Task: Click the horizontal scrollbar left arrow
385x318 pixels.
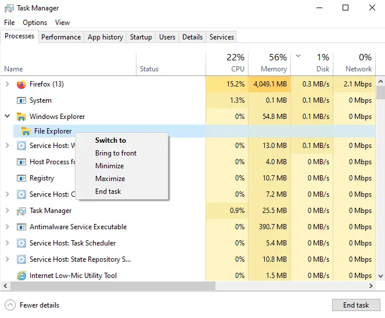Action: [5, 286]
